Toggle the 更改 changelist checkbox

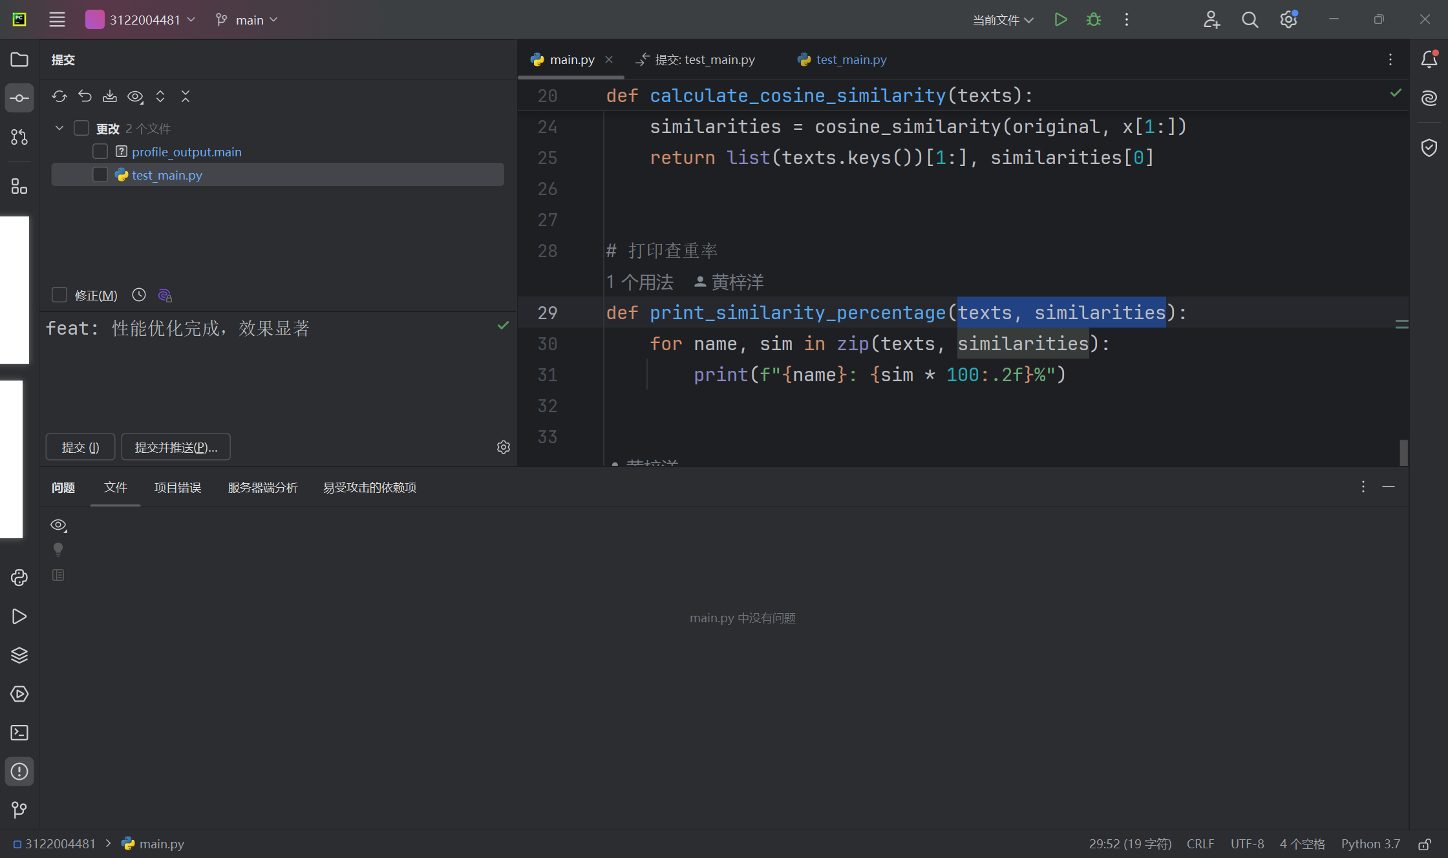coord(81,128)
